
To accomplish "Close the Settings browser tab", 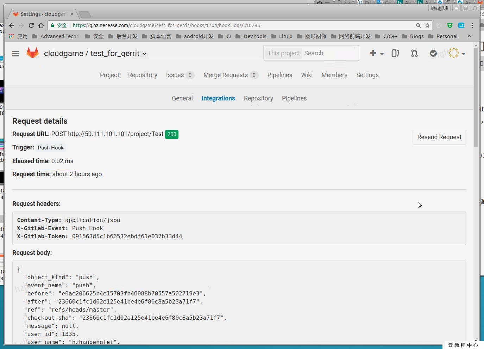I will tap(72, 14).
